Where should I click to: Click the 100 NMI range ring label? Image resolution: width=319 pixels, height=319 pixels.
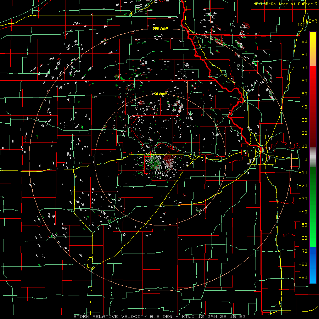point(160,28)
